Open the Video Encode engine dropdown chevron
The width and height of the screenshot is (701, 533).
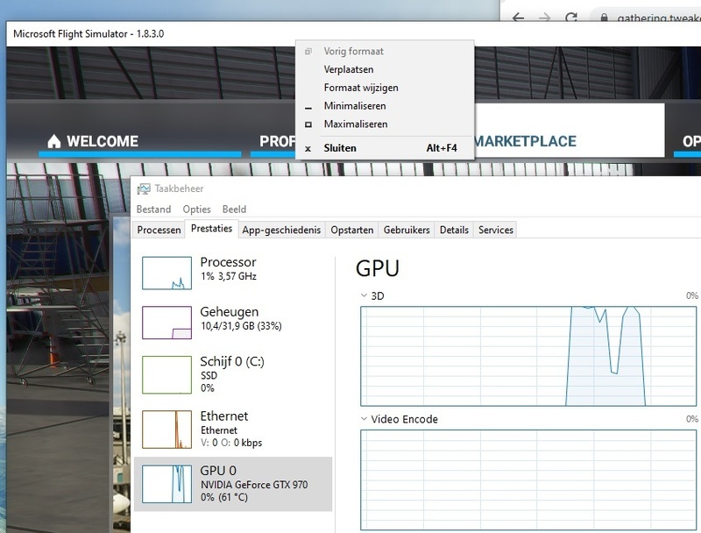[364, 419]
